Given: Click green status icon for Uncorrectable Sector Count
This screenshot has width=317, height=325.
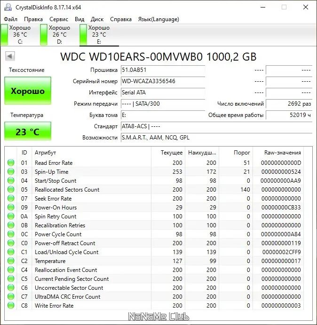Looking at the screenshot, I should [11, 287].
